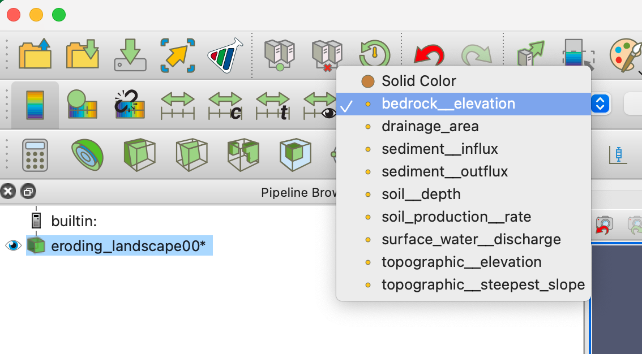Click the red Undo arrow
642x354 pixels.
pos(429,55)
